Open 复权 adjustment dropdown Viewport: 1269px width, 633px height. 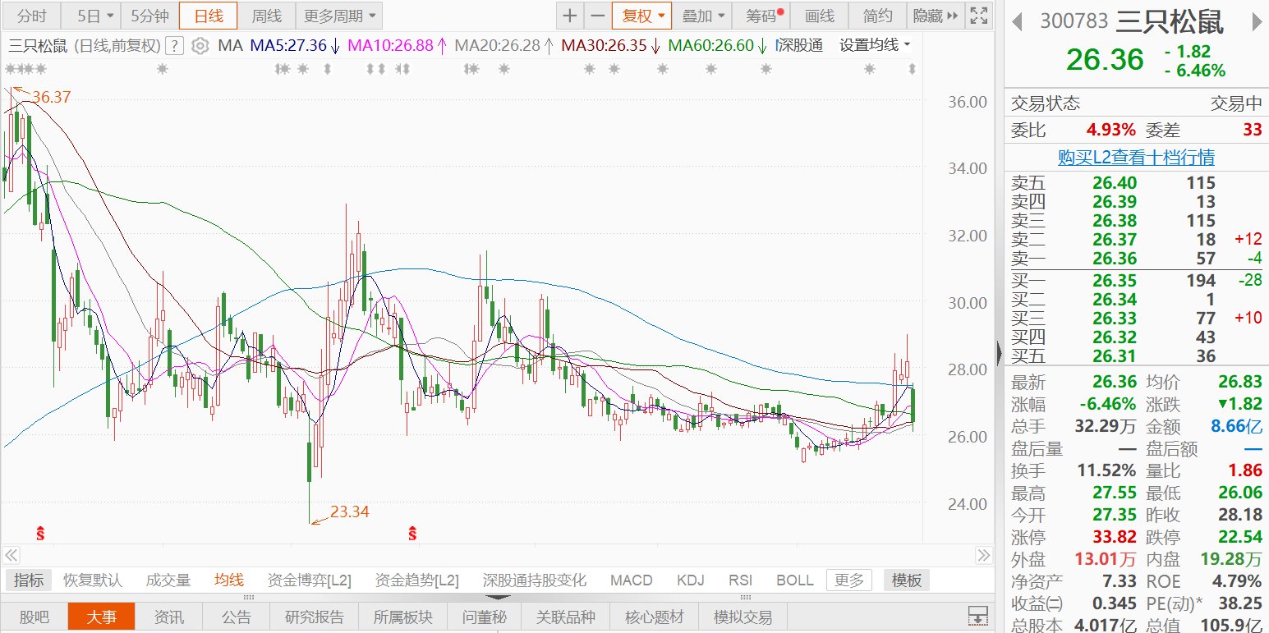click(642, 16)
